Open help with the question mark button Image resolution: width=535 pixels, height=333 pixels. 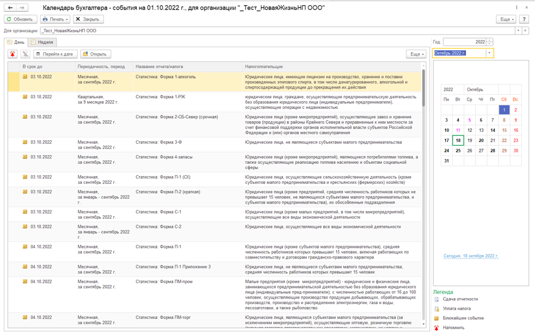[524, 19]
